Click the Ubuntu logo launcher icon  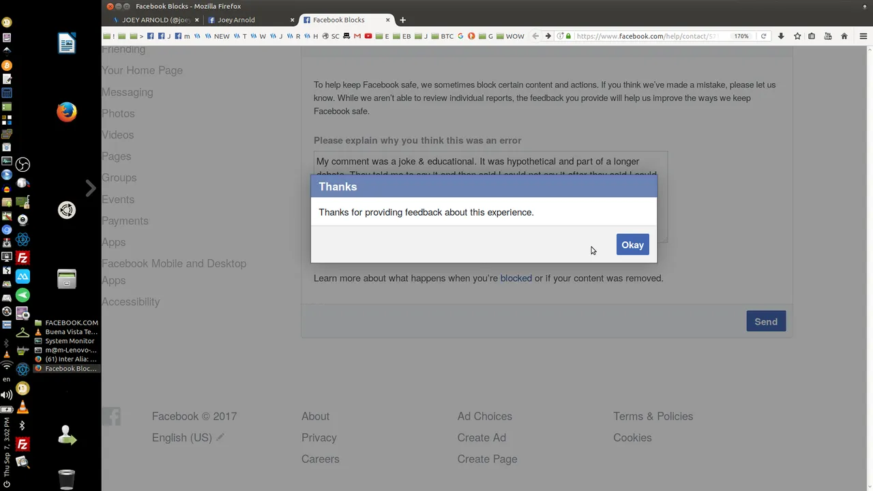point(67,210)
